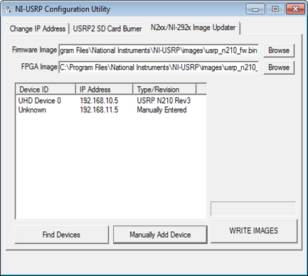Click the USRP N210 Rev3 cell

pyautogui.click(x=164, y=101)
